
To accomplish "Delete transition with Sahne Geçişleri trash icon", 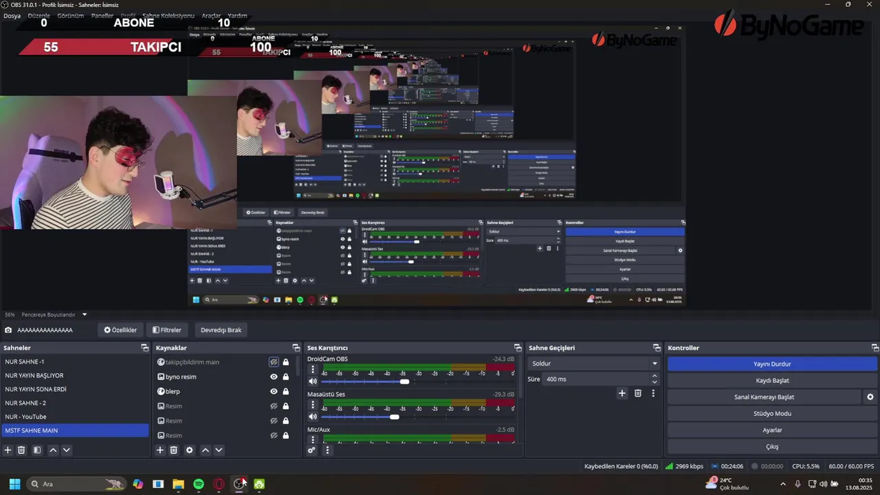I will (x=638, y=393).
